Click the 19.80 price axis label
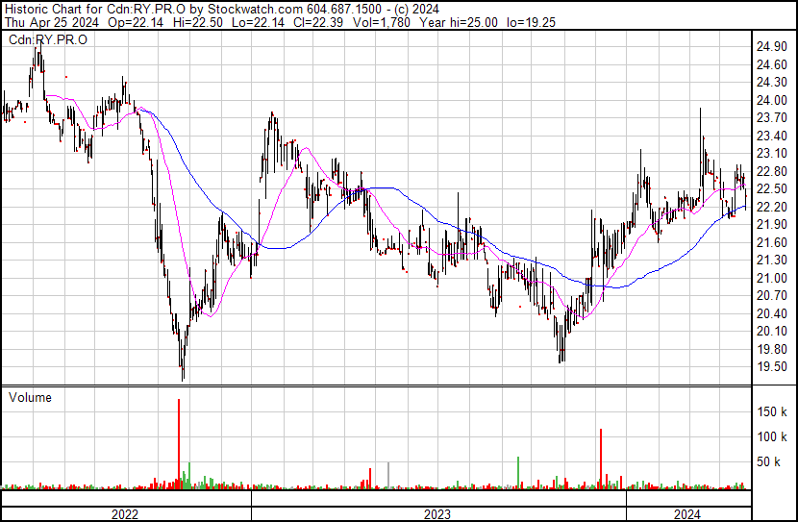Viewport: 798px width, 522px height. 772,350
